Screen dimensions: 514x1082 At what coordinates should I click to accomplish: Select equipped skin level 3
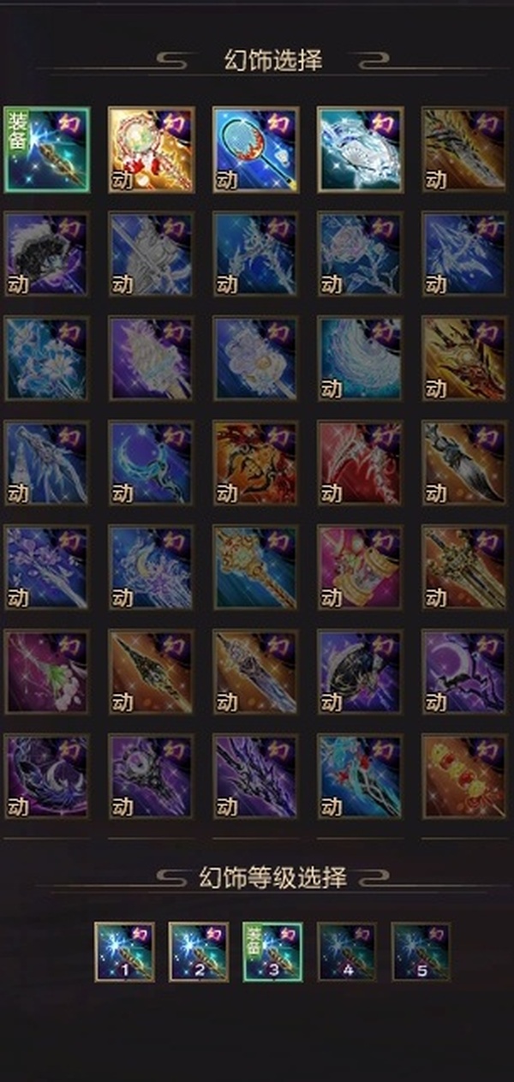click(x=272, y=952)
